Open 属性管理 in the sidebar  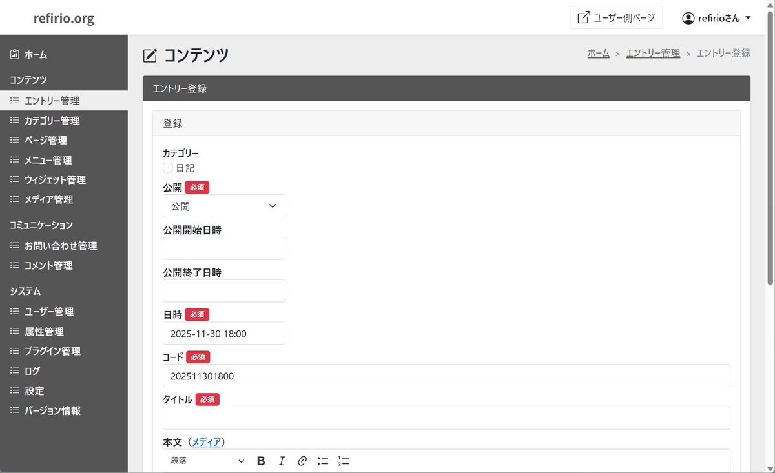(64, 332)
